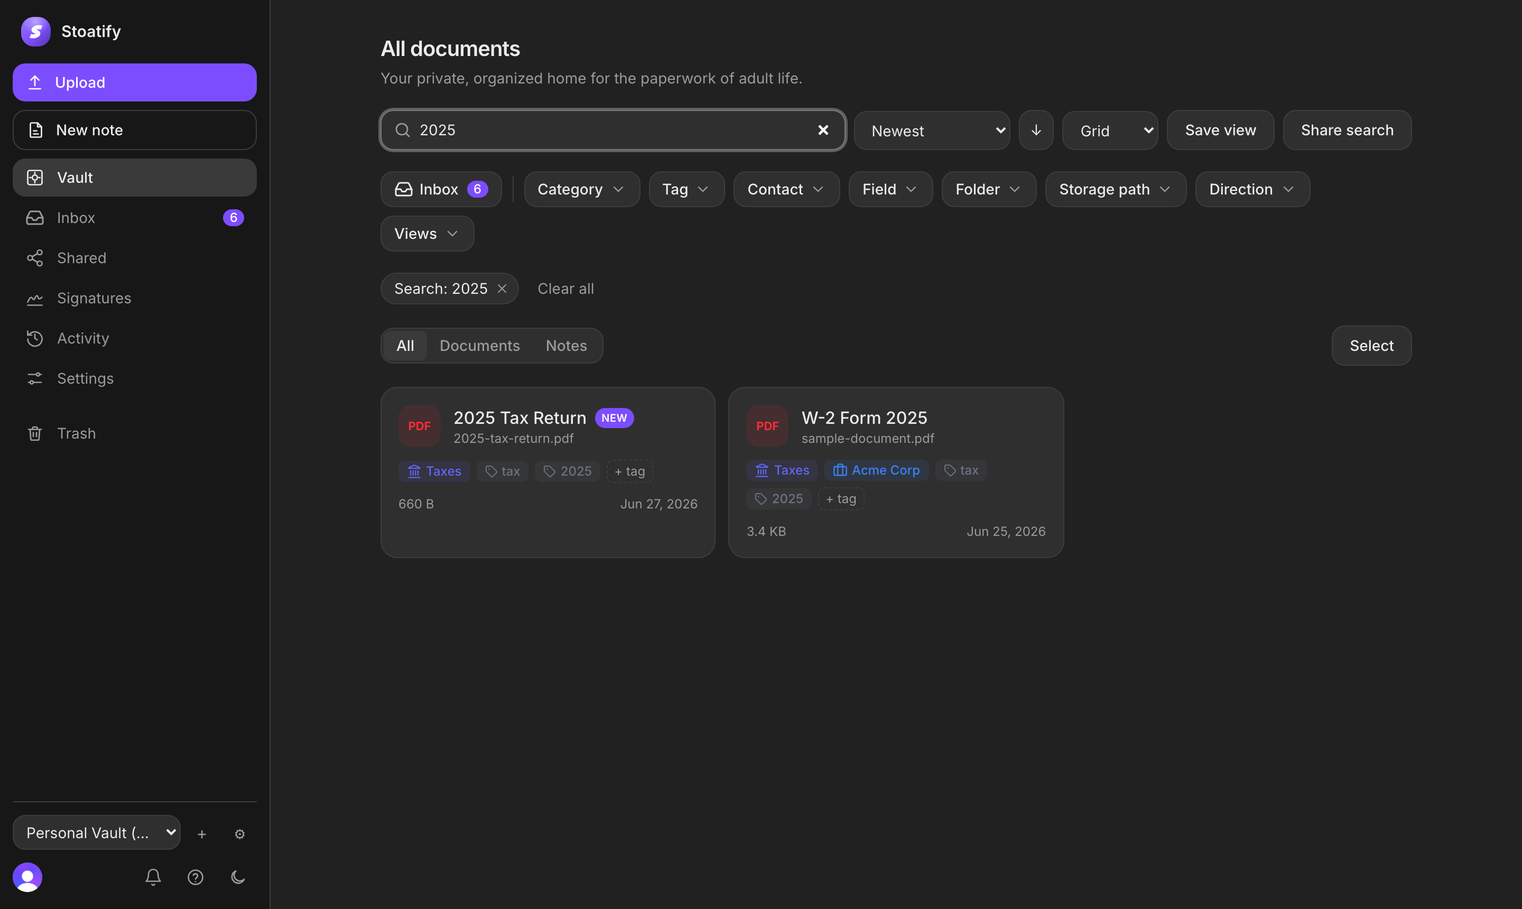Viewport: 1522px width, 909px height.
Task: Open the 2025 Tax Return document title
Action: 519,418
